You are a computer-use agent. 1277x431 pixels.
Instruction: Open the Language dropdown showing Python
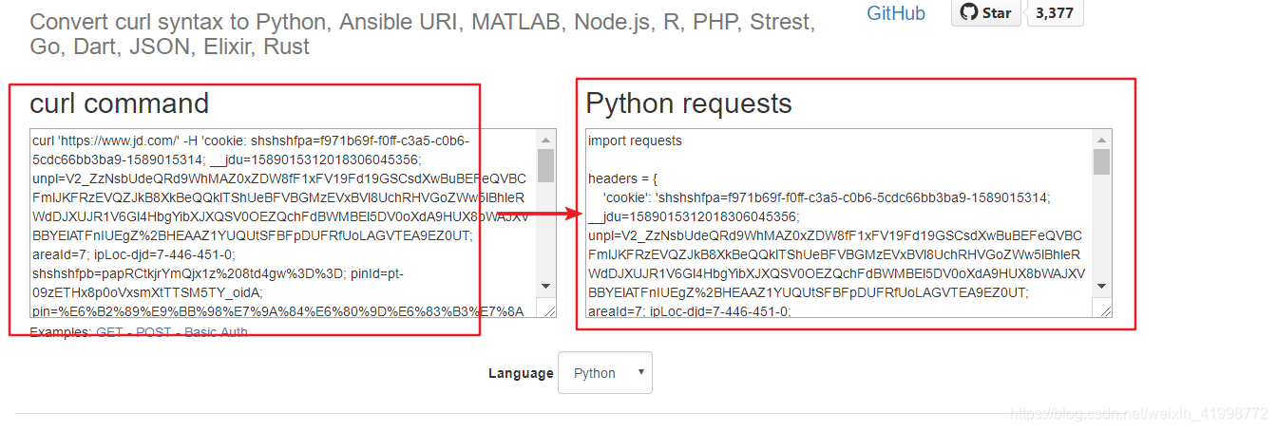[605, 373]
